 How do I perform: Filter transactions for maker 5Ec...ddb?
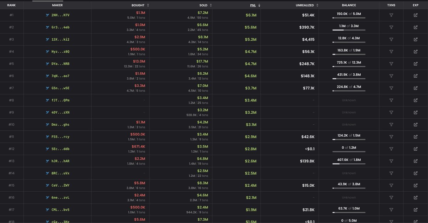pyautogui.click(x=391, y=149)
